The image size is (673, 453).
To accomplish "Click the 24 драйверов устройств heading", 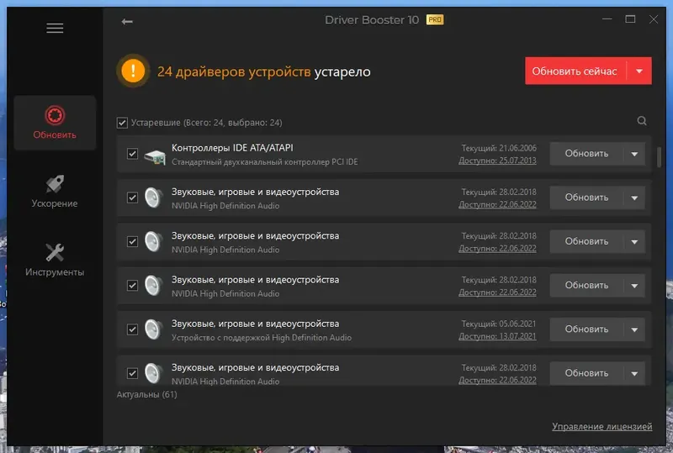I will point(234,71).
